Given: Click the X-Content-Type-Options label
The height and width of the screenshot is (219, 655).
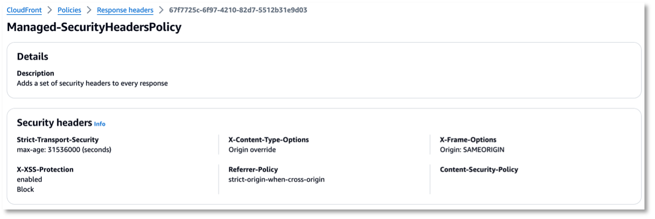Looking at the screenshot, I should pos(268,140).
